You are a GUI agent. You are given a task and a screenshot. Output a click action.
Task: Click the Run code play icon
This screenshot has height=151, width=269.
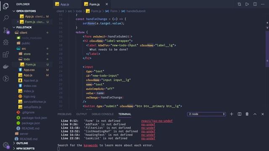pos(247,4)
